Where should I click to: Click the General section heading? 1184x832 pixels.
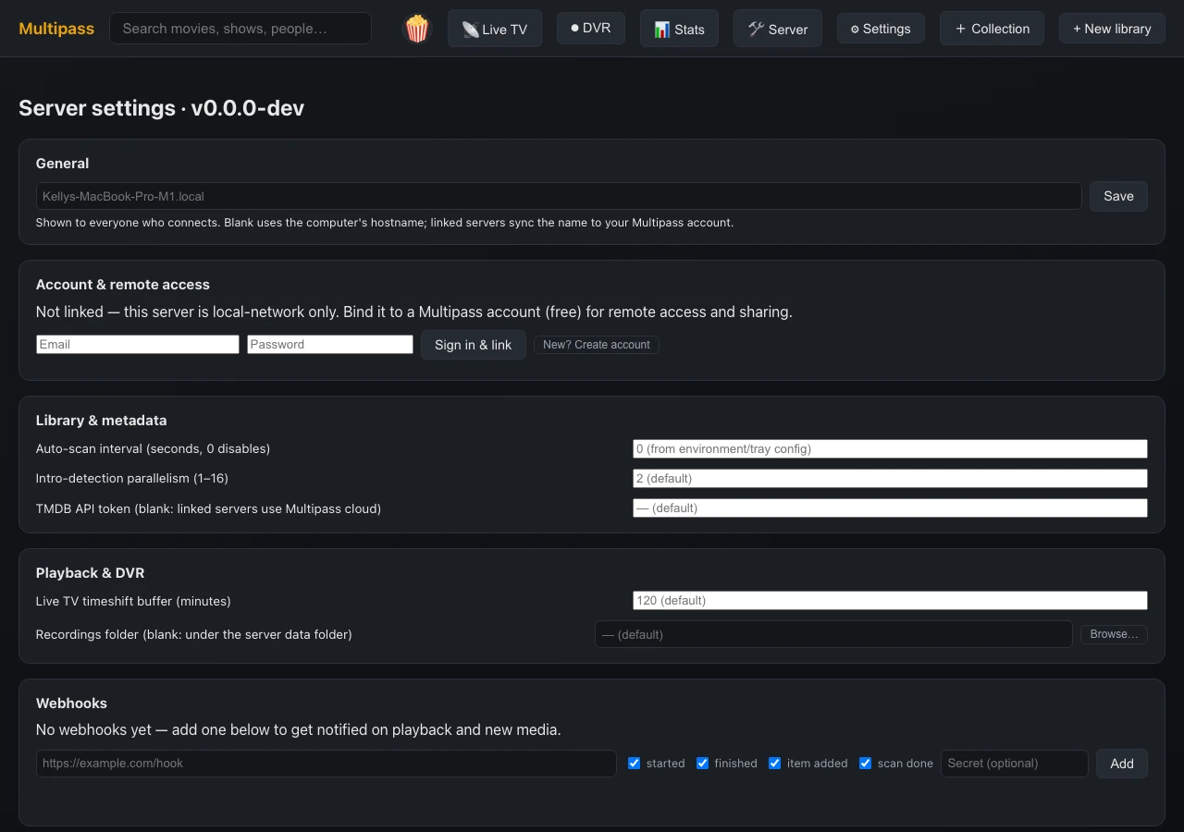(62, 164)
